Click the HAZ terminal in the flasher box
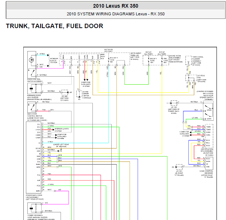The width and height of the screenshot is (226, 220). pyautogui.click(x=188, y=63)
